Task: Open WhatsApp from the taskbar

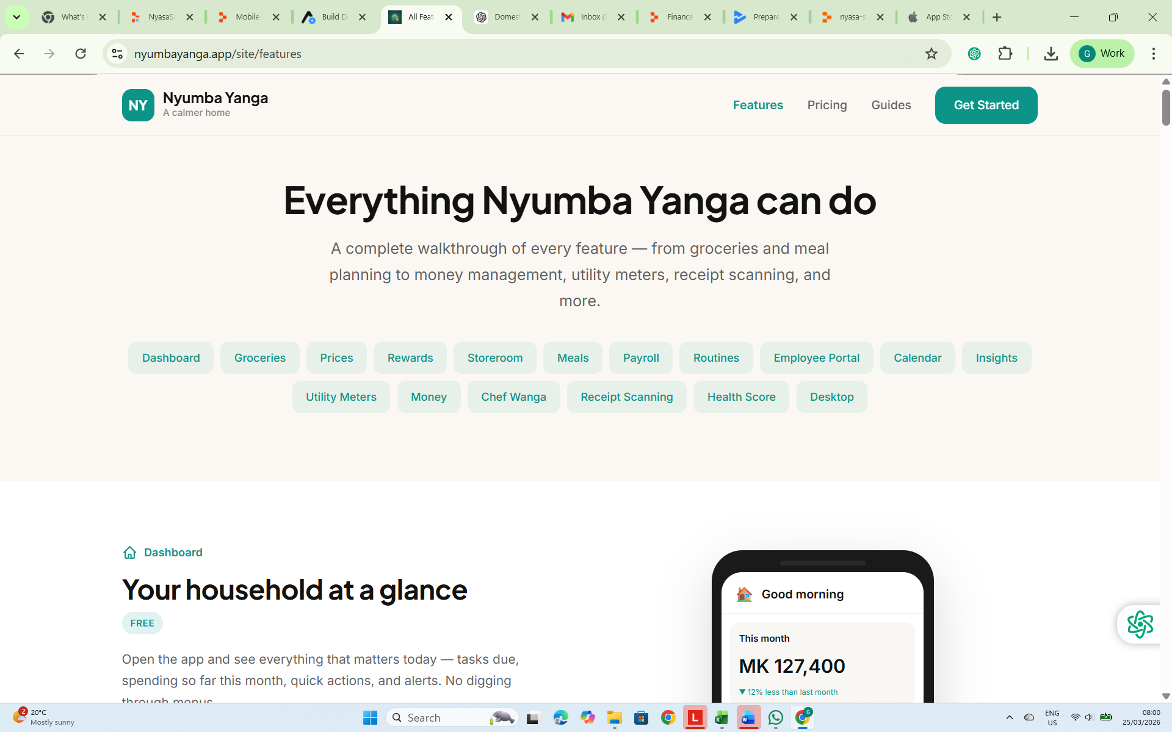Action: point(775,717)
